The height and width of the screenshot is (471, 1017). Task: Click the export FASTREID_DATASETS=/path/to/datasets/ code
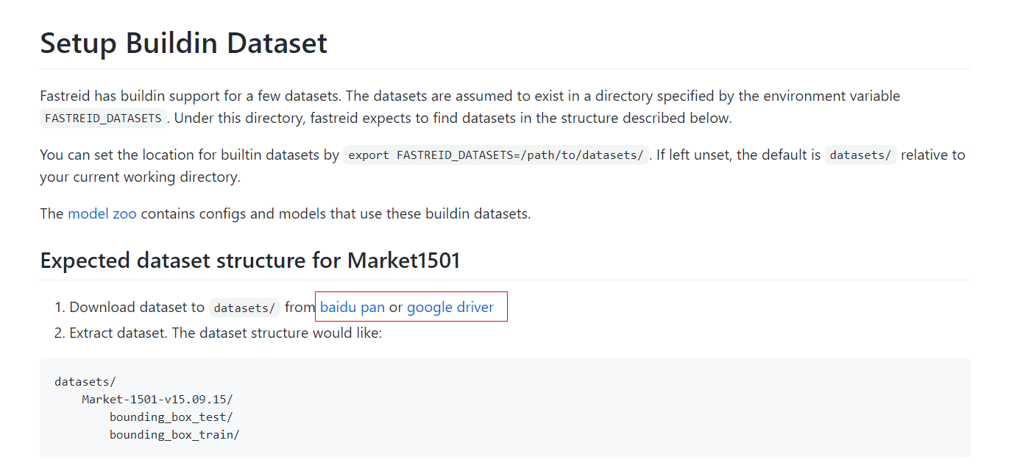coord(496,155)
